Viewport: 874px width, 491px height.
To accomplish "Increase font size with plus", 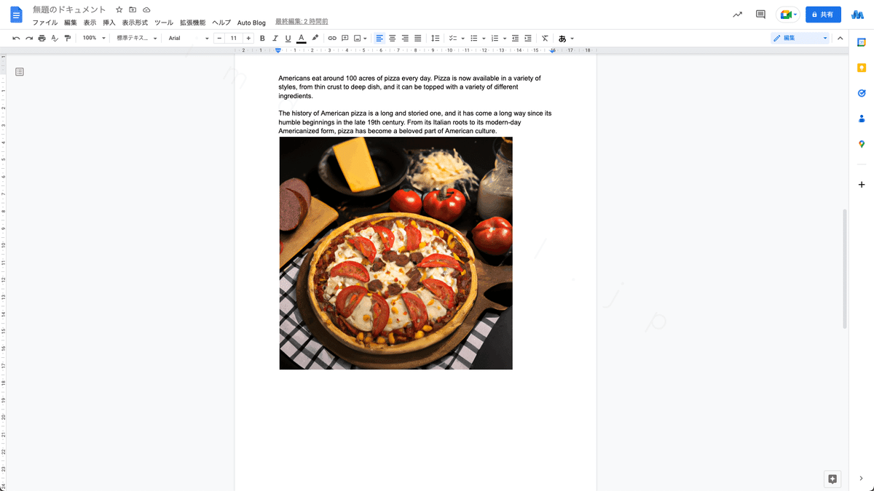I will click(x=248, y=38).
